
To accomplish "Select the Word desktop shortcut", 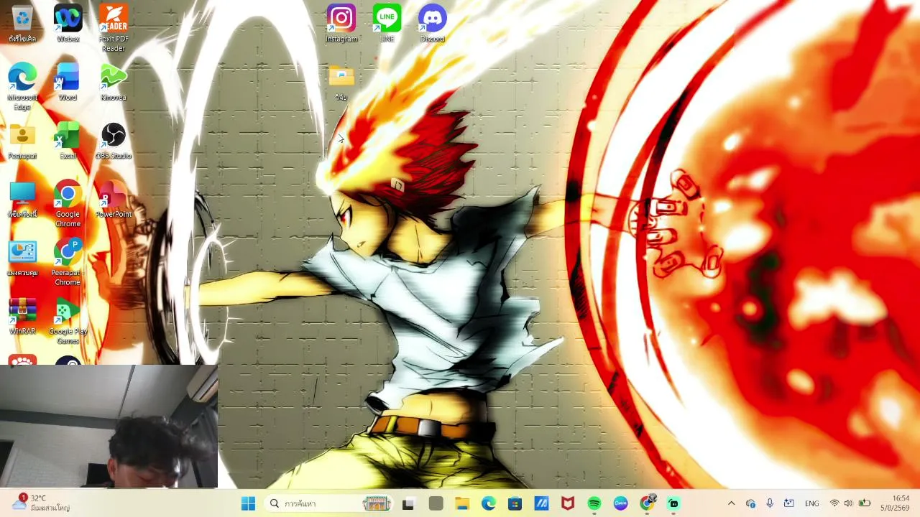I will point(68,82).
